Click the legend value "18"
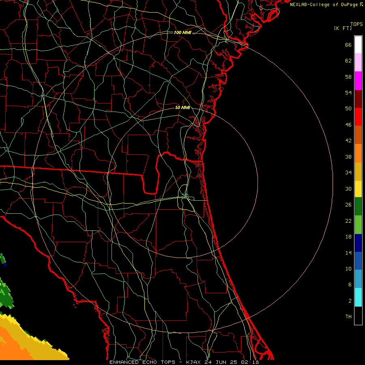 click(348, 237)
